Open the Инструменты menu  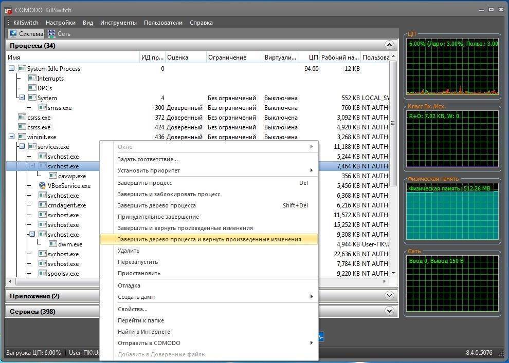tap(118, 23)
